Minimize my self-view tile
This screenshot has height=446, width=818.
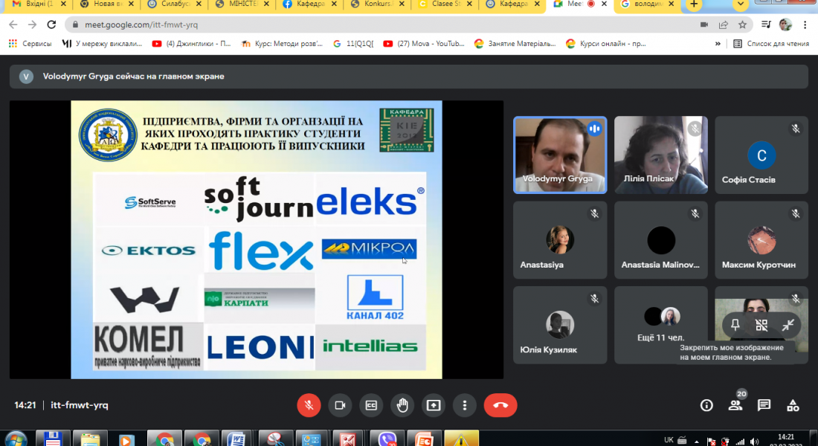pyautogui.click(x=788, y=325)
